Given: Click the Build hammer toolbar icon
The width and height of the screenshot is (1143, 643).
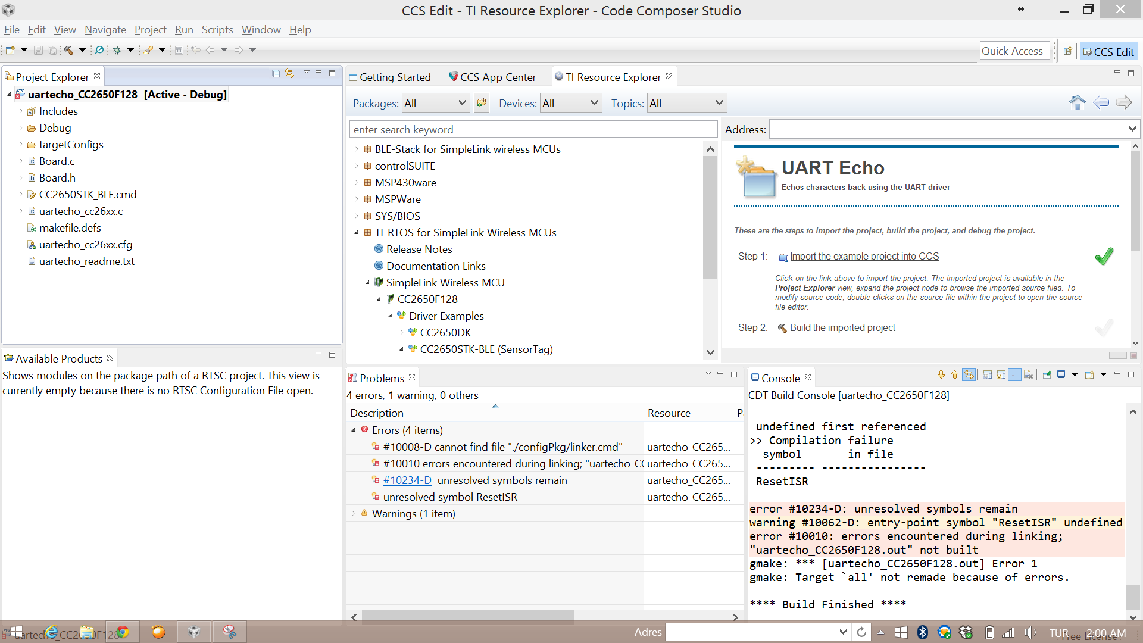Looking at the screenshot, I should tap(69, 51).
